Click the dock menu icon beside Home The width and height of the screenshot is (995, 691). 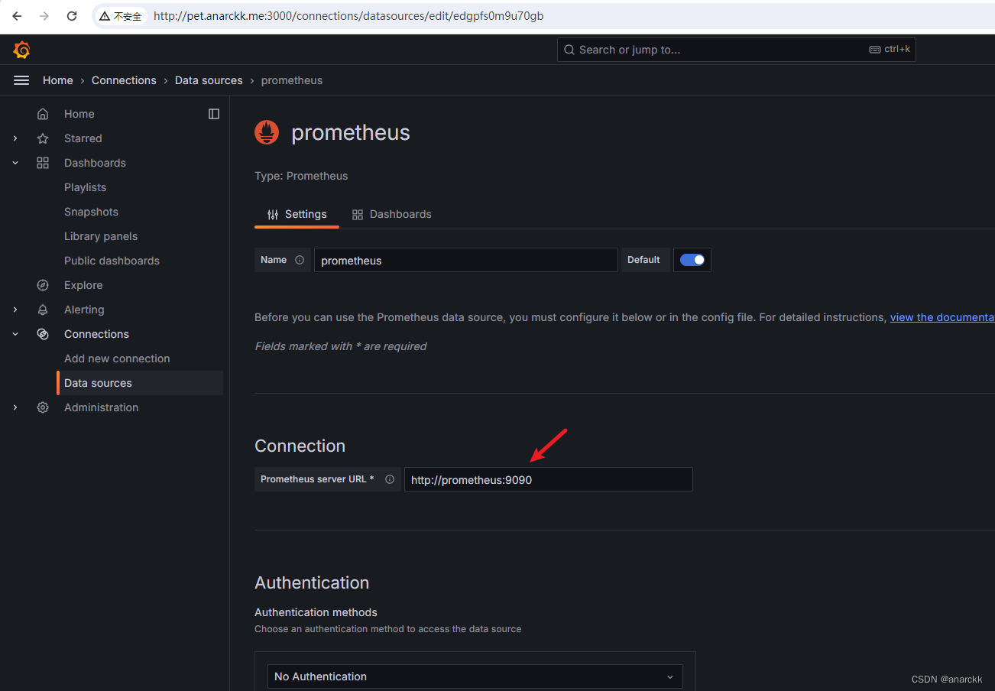[x=214, y=114]
